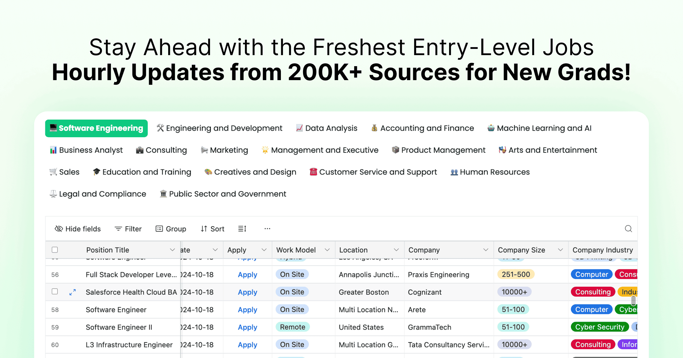Screen dimensions: 683x358
Task: Check the select-all checkbox in the header
Action: pyautogui.click(x=55, y=250)
